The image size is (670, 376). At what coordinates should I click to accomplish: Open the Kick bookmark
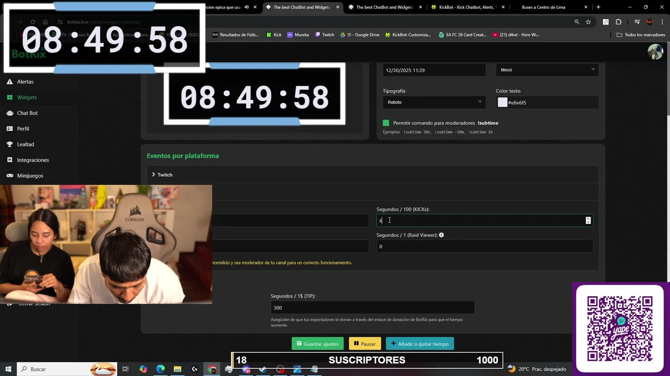[274, 34]
